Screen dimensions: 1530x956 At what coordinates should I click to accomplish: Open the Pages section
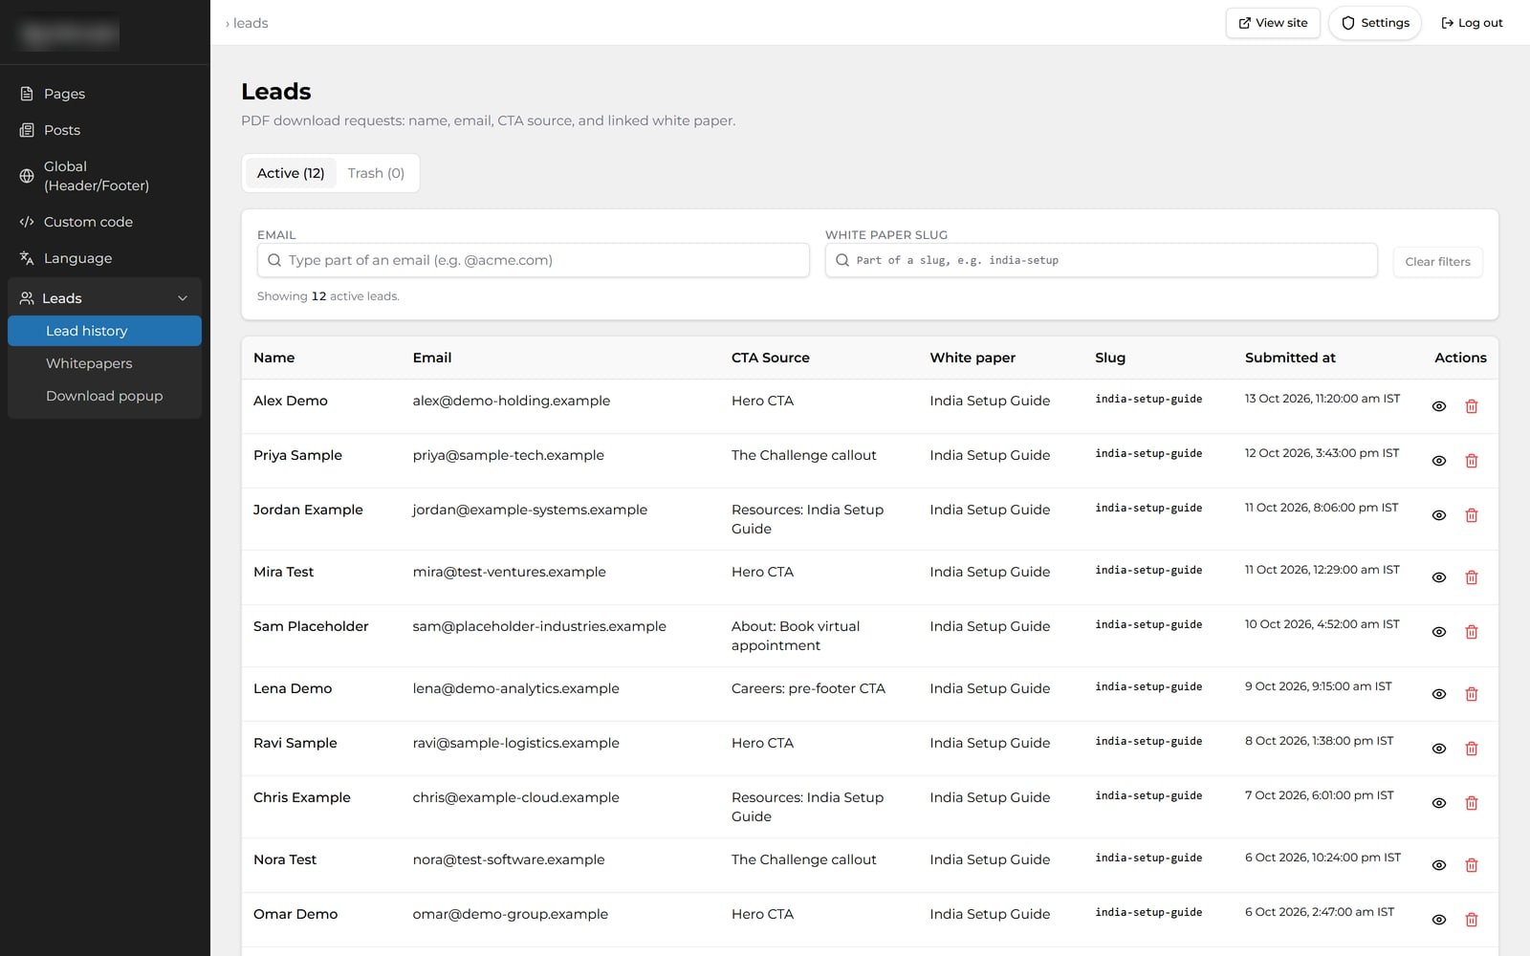104,94
